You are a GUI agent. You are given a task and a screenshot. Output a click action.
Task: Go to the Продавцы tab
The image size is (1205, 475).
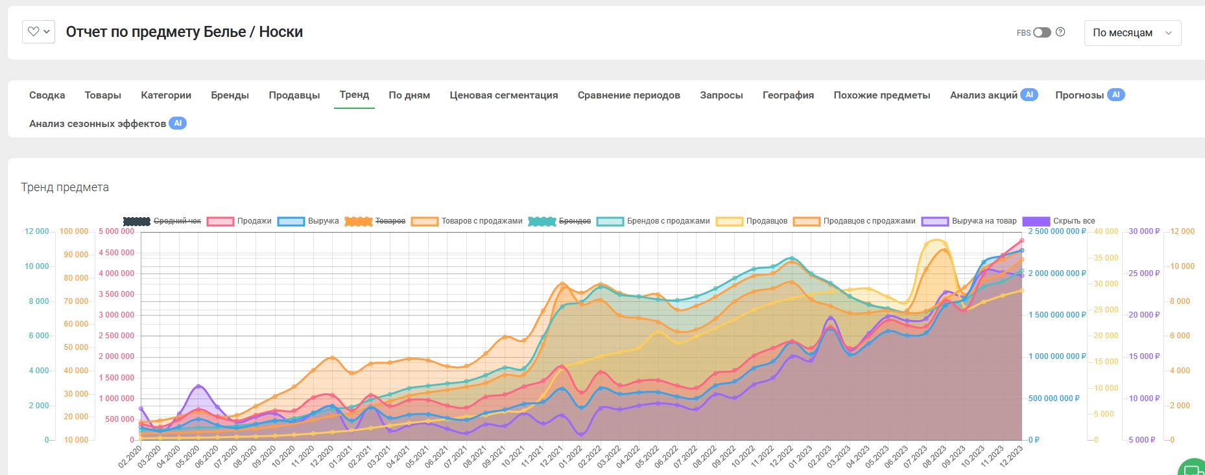pos(294,95)
